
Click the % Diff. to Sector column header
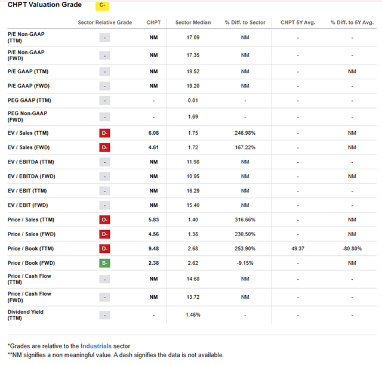pyautogui.click(x=245, y=23)
